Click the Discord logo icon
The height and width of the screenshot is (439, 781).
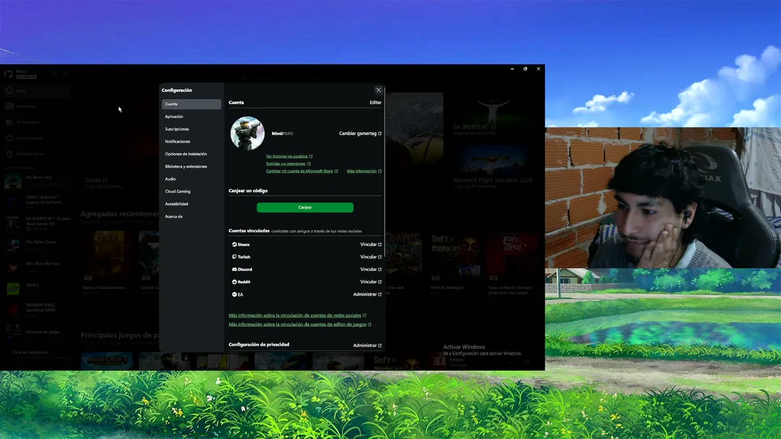pos(234,269)
